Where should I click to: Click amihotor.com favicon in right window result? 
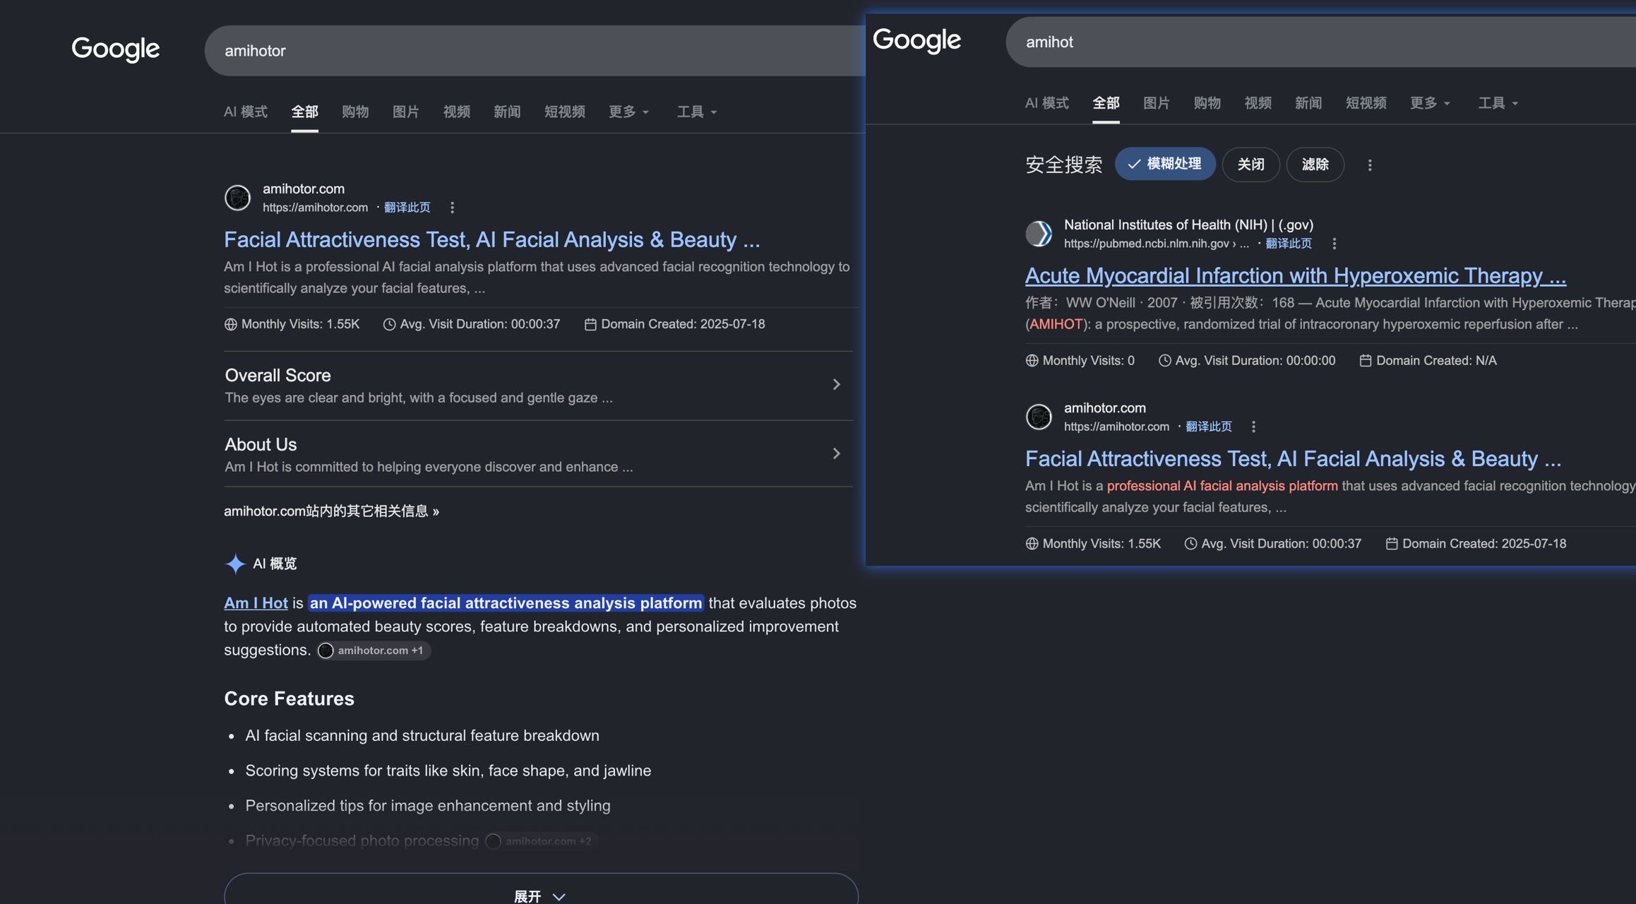pos(1039,417)
